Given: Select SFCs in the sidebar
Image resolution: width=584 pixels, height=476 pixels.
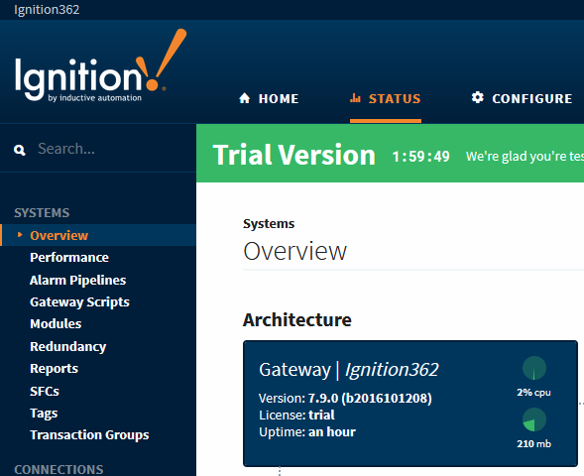Looking at the screenshot, I should coord(45,391).
